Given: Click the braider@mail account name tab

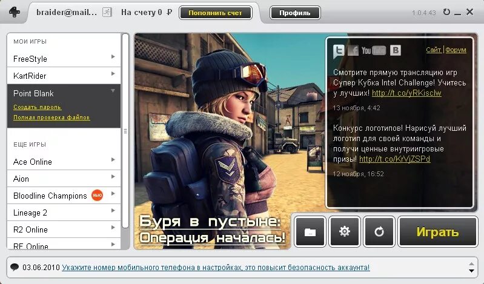Looking at the screenshot, I should coord(67,12).
